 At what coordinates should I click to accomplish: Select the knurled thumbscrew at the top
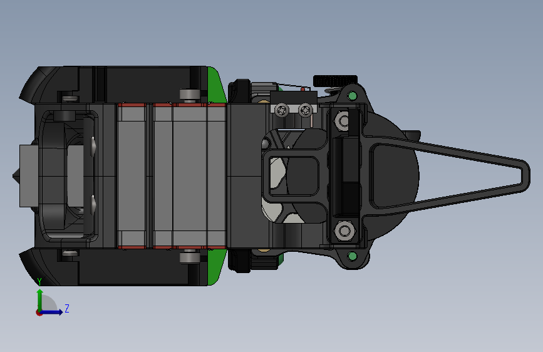(x=335, y=81)
